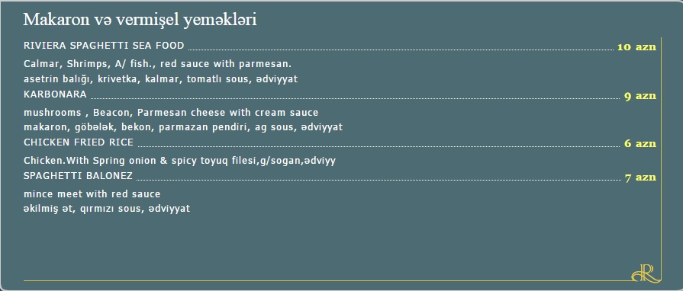683x291 pixels.
Task: Click the 7 azn price
Action: point(640,177)
